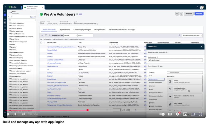Go back from the Table panel
Viewport: 209px width, 125px height.
pyautogui.click(x=9, y=12)
